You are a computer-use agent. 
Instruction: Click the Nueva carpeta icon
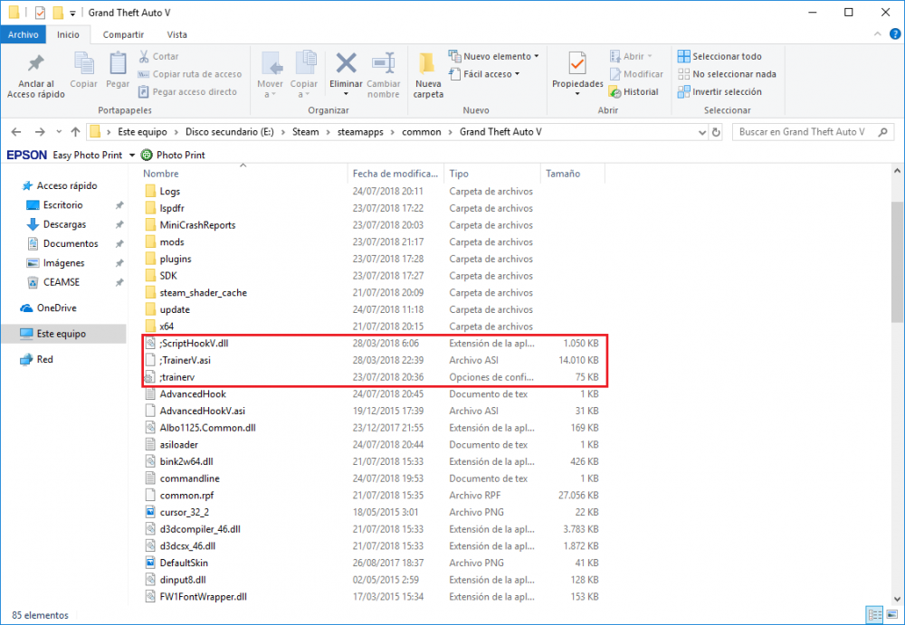click(x=428, y=63)
